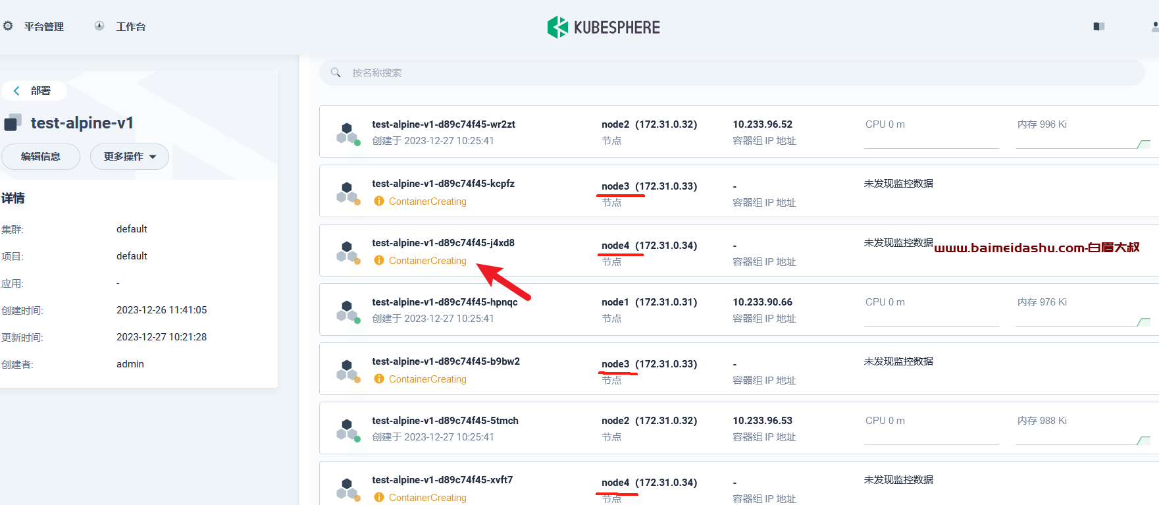
Task: Click CPU 0 m chart in hpnqc row
Action: [931, 311]
